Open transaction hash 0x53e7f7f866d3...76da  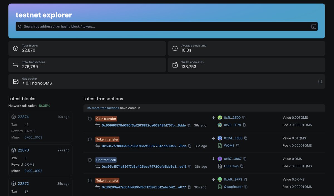(x=144, y=146)
